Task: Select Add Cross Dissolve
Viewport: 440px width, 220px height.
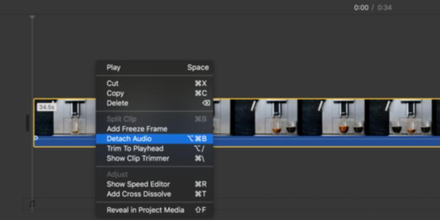Action: point(155,194)
